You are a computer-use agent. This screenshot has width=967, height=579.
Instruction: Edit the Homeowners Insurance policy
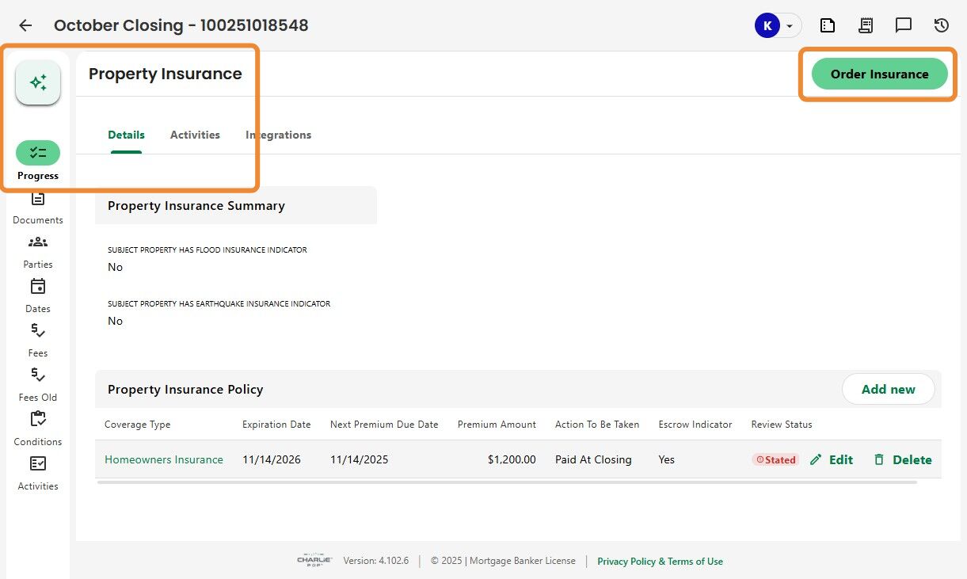(832, 459)
